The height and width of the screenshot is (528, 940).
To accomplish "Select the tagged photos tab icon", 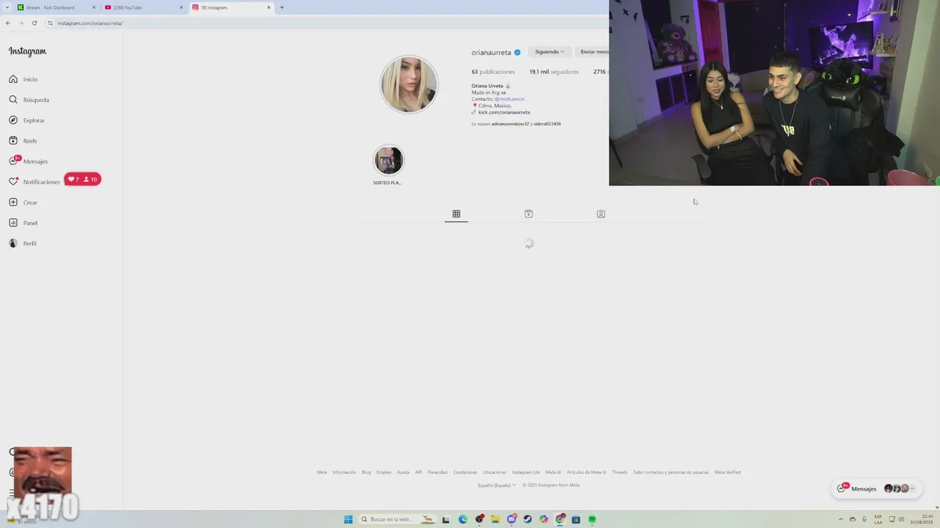I will (601, 214).
